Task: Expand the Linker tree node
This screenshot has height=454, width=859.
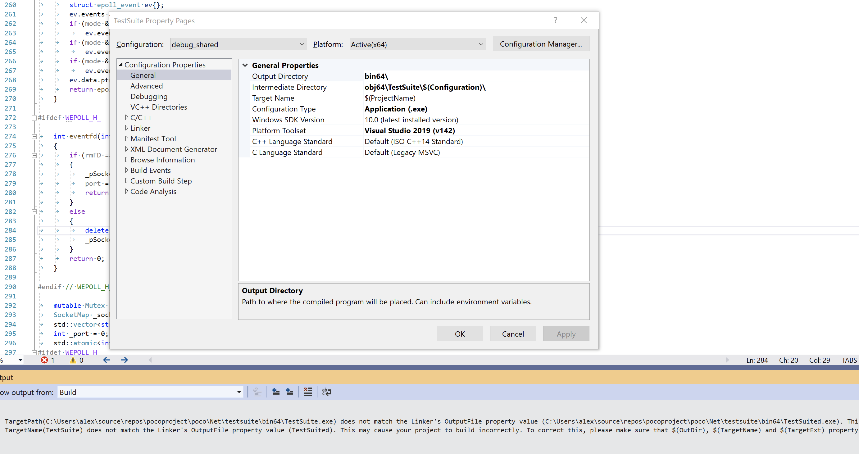Action: point(127,128)
